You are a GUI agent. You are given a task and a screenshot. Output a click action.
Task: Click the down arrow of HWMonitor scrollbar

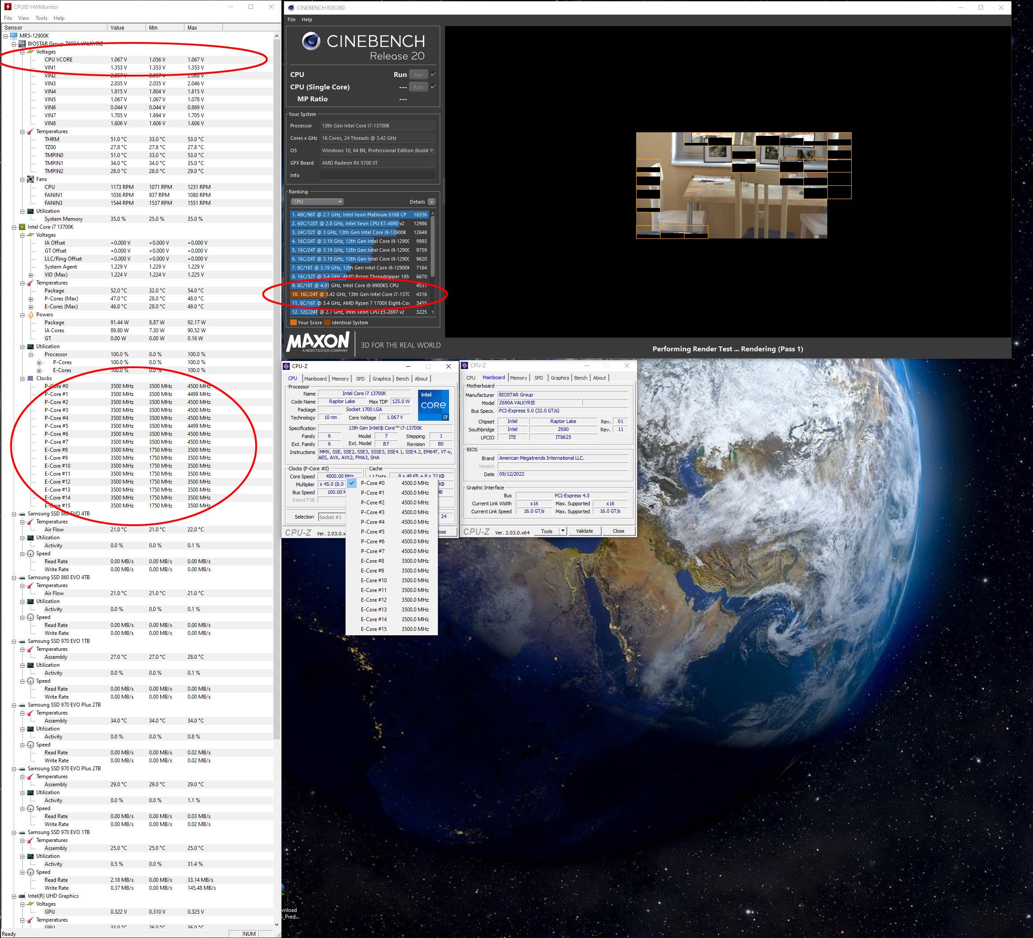tap(276, 925)
